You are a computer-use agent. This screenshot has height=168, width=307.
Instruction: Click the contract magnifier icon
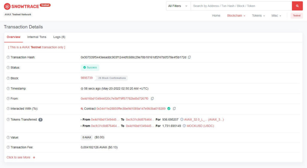pos(82,109)
